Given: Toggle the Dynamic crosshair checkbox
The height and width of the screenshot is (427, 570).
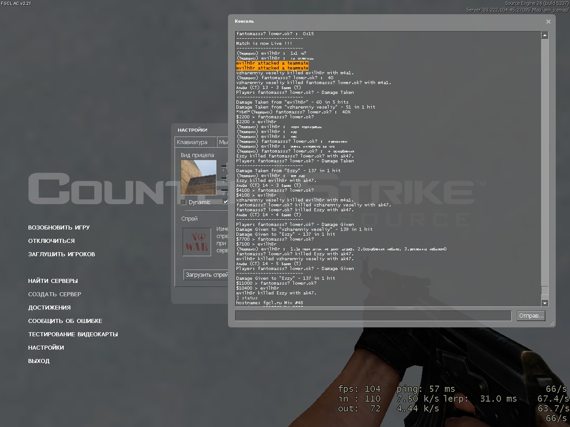Looking at the screenshot, I should pos(183,202).
